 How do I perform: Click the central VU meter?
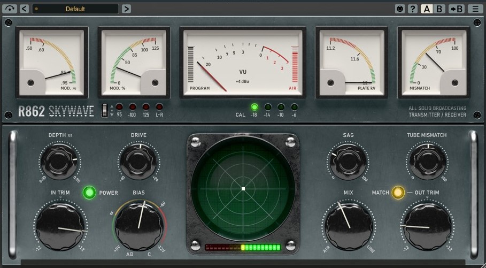[243, 63]
